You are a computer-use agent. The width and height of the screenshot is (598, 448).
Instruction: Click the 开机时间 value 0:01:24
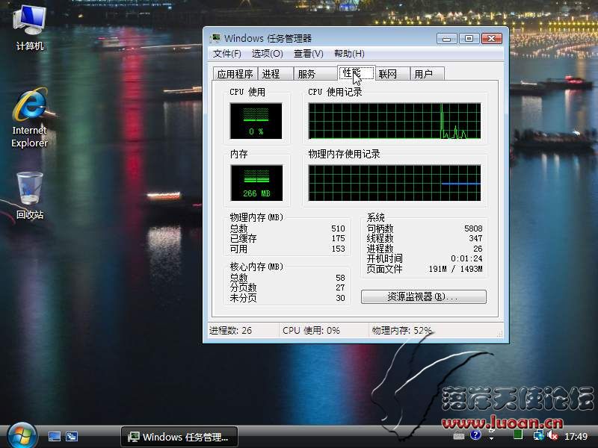pyautogui.click(x=466, y=258)
